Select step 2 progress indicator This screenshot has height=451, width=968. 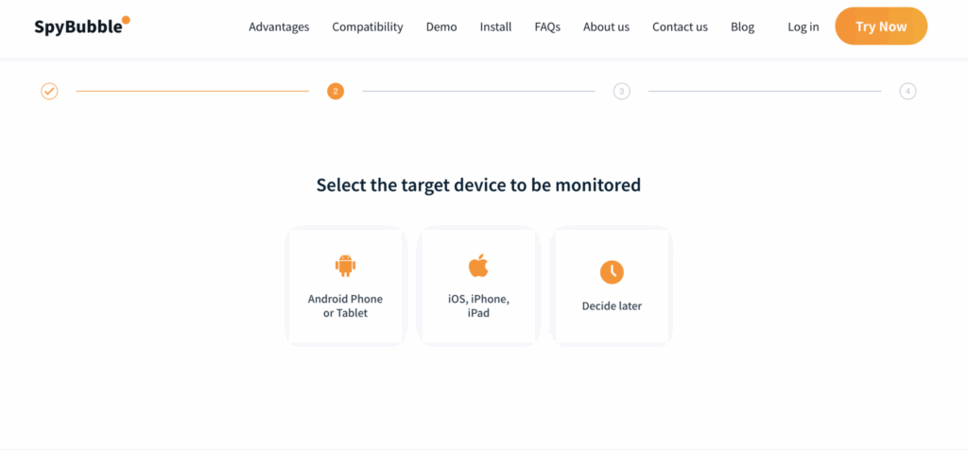pyautogui.click(x=336, y=92)
